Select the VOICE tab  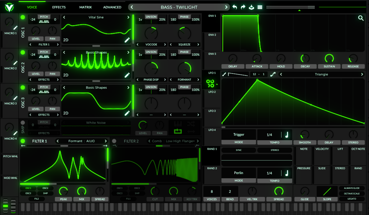click(x=32, y=7)
